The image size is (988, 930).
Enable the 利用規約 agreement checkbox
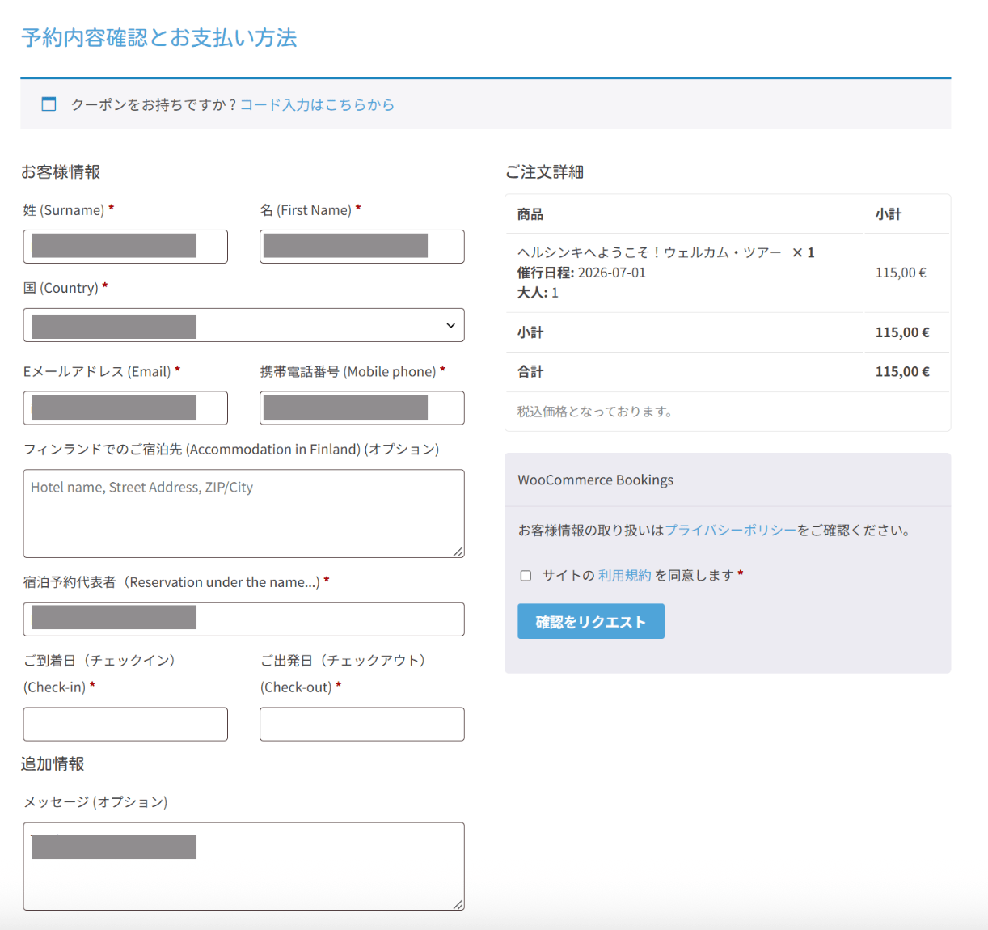coord(525,575)
